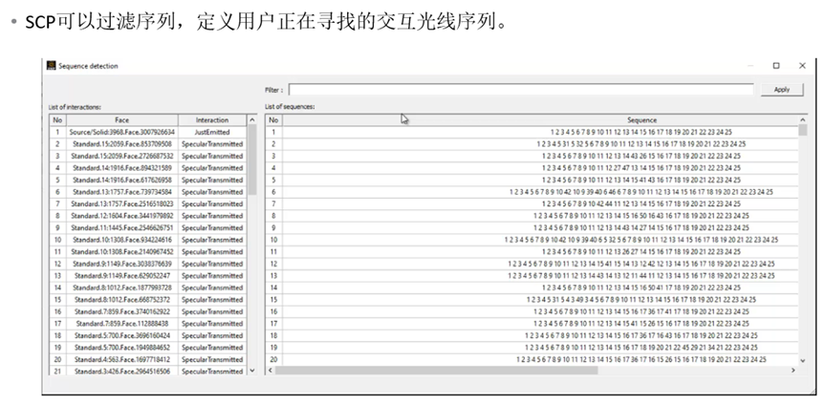Click the No column header in interactions list
This screenshot has width=827, height=405.
pyautogui.click(x=57, y=120)
